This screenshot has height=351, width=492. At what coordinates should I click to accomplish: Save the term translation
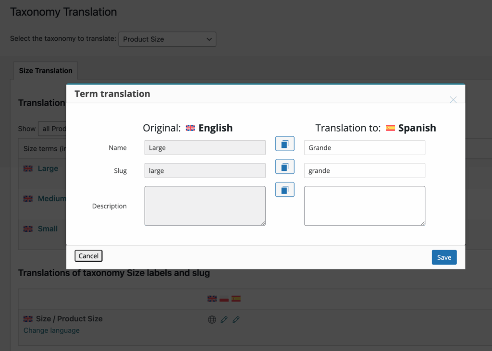click(x=444, y=257)
